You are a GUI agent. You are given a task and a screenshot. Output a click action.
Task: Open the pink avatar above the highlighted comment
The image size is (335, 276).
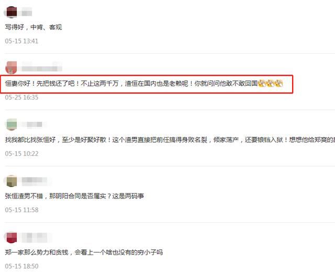click(11, 68)
